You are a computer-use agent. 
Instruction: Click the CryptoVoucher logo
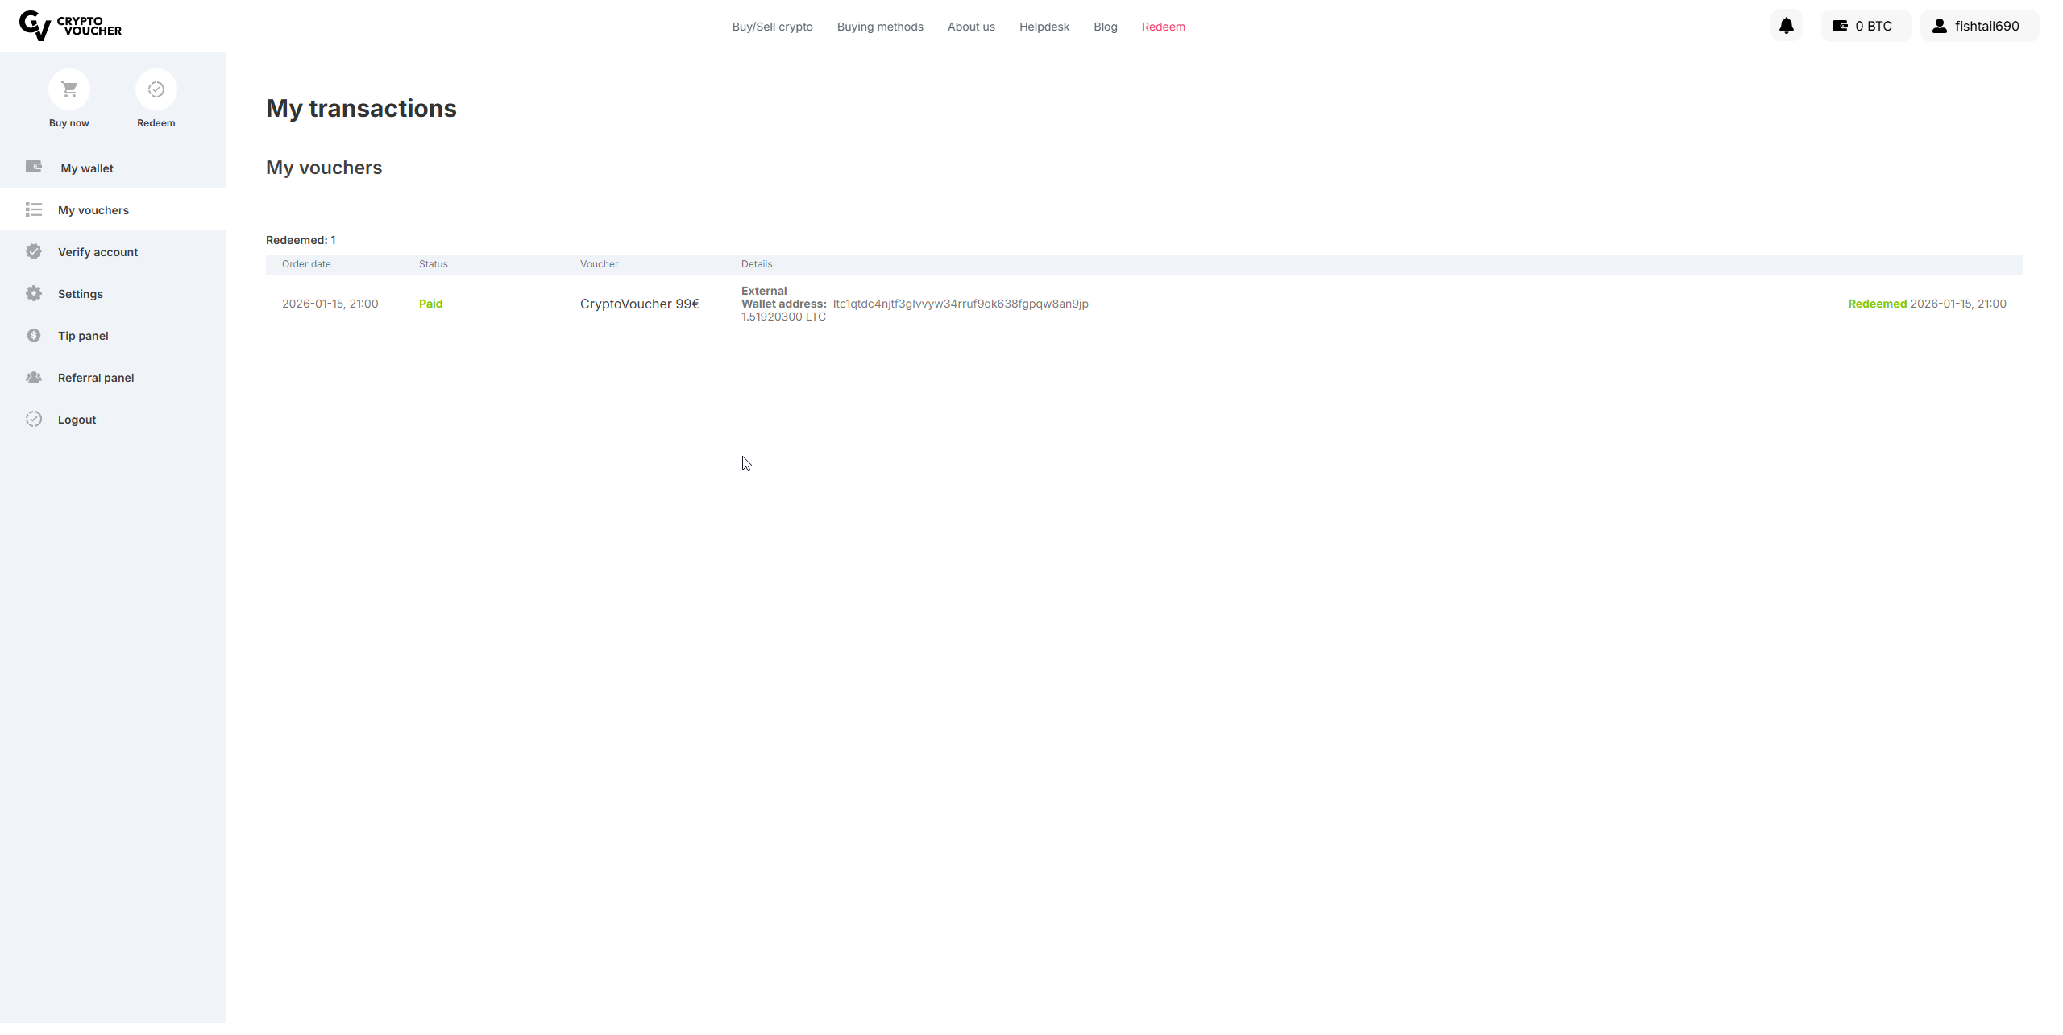(x=70, y=26)
